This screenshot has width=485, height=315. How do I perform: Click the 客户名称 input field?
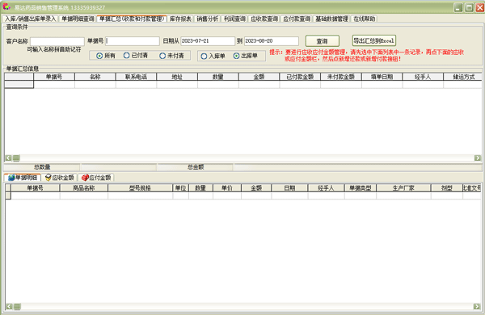(57, 41)
